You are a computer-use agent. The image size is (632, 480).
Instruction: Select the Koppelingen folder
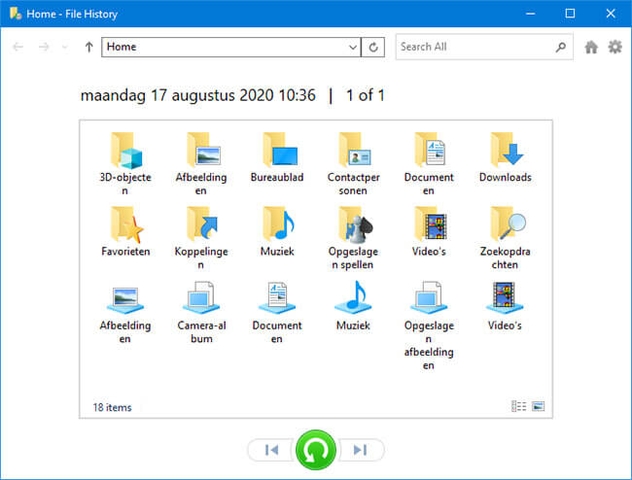[x=201, y=238]
